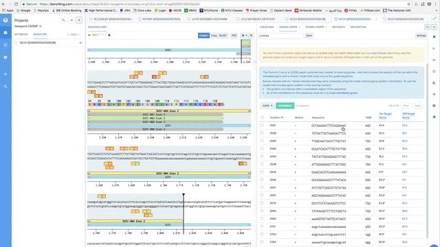Open the Description tab
This screenshot has width=440, height=247.
click(358, 27)
